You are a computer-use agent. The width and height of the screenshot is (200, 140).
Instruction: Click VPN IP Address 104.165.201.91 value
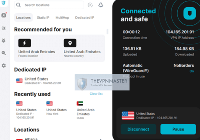click(x=180, y=32)
